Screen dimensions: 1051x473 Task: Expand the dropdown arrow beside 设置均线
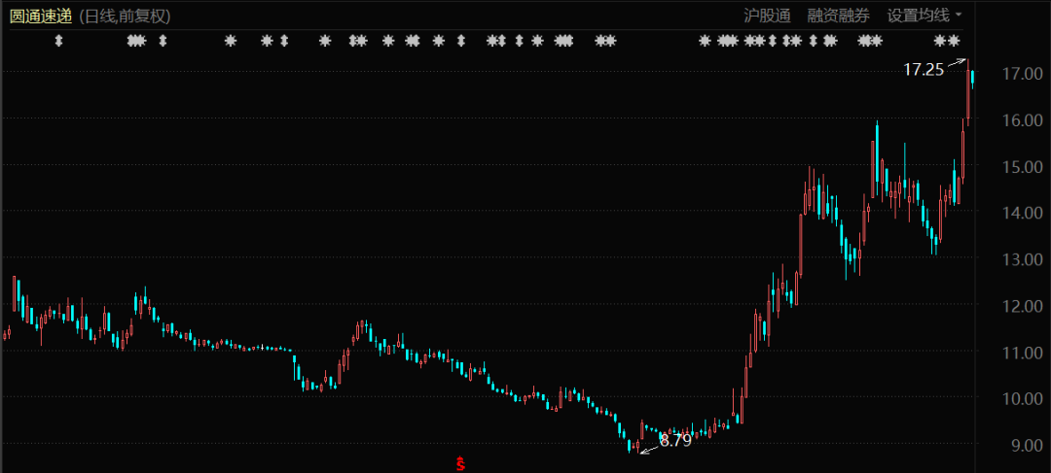pyautogui.click(x=959, y=16)
